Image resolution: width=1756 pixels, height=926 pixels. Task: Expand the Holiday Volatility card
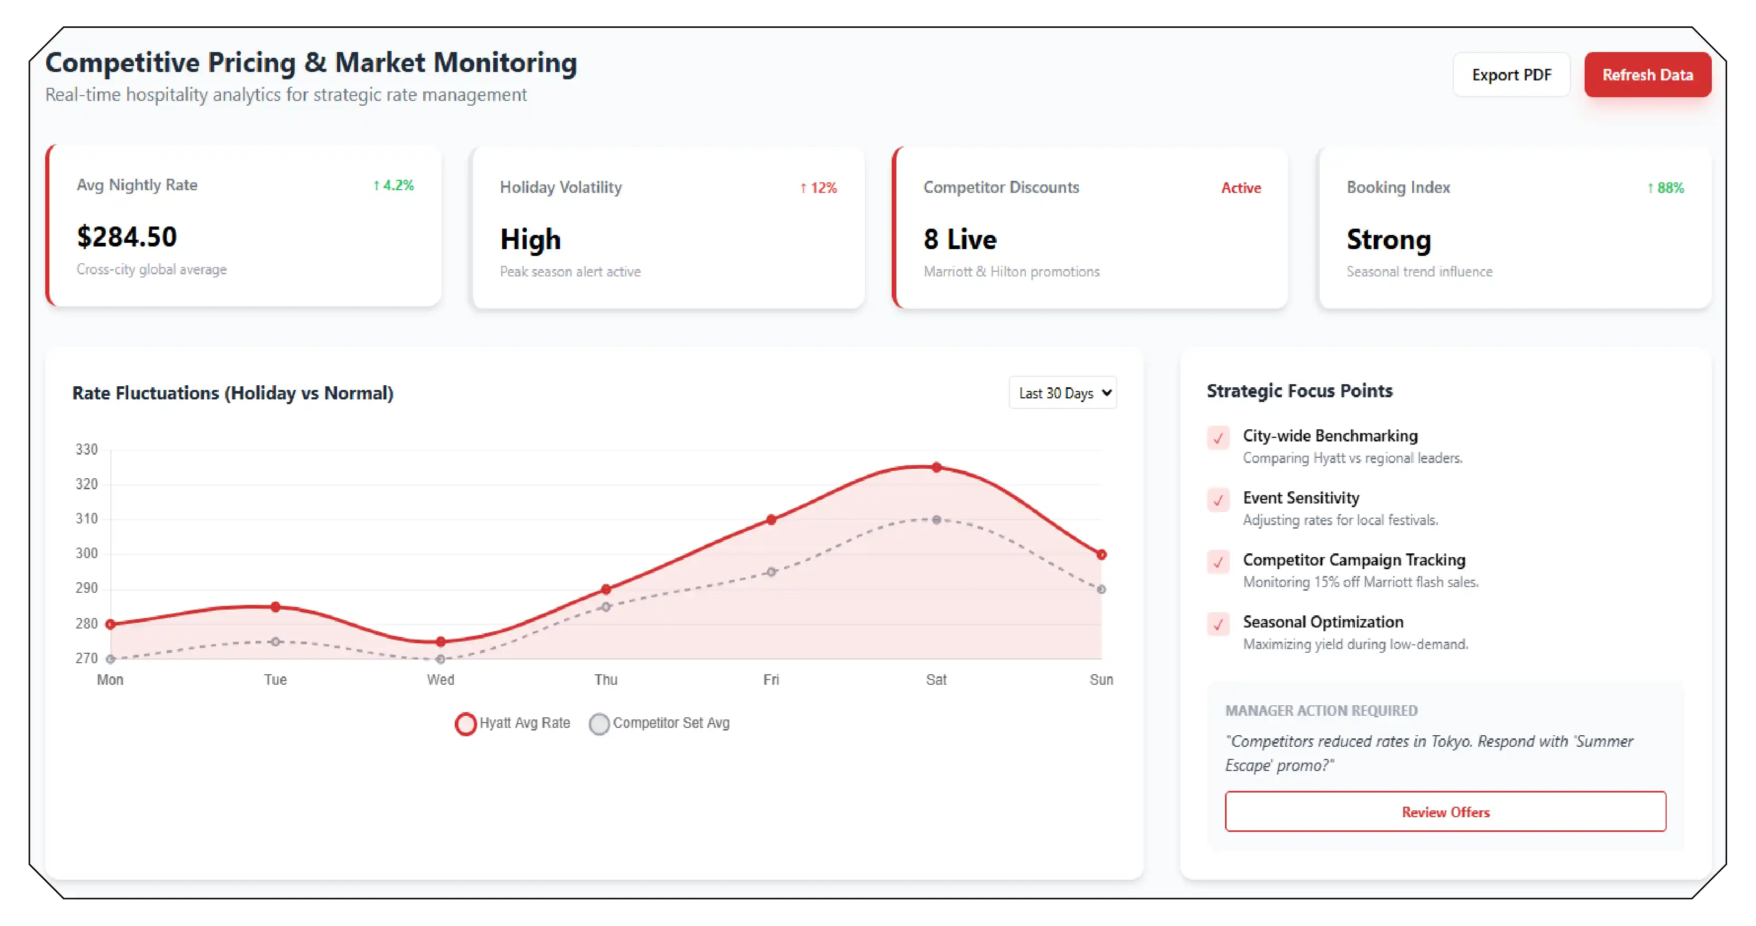[668, 228]
